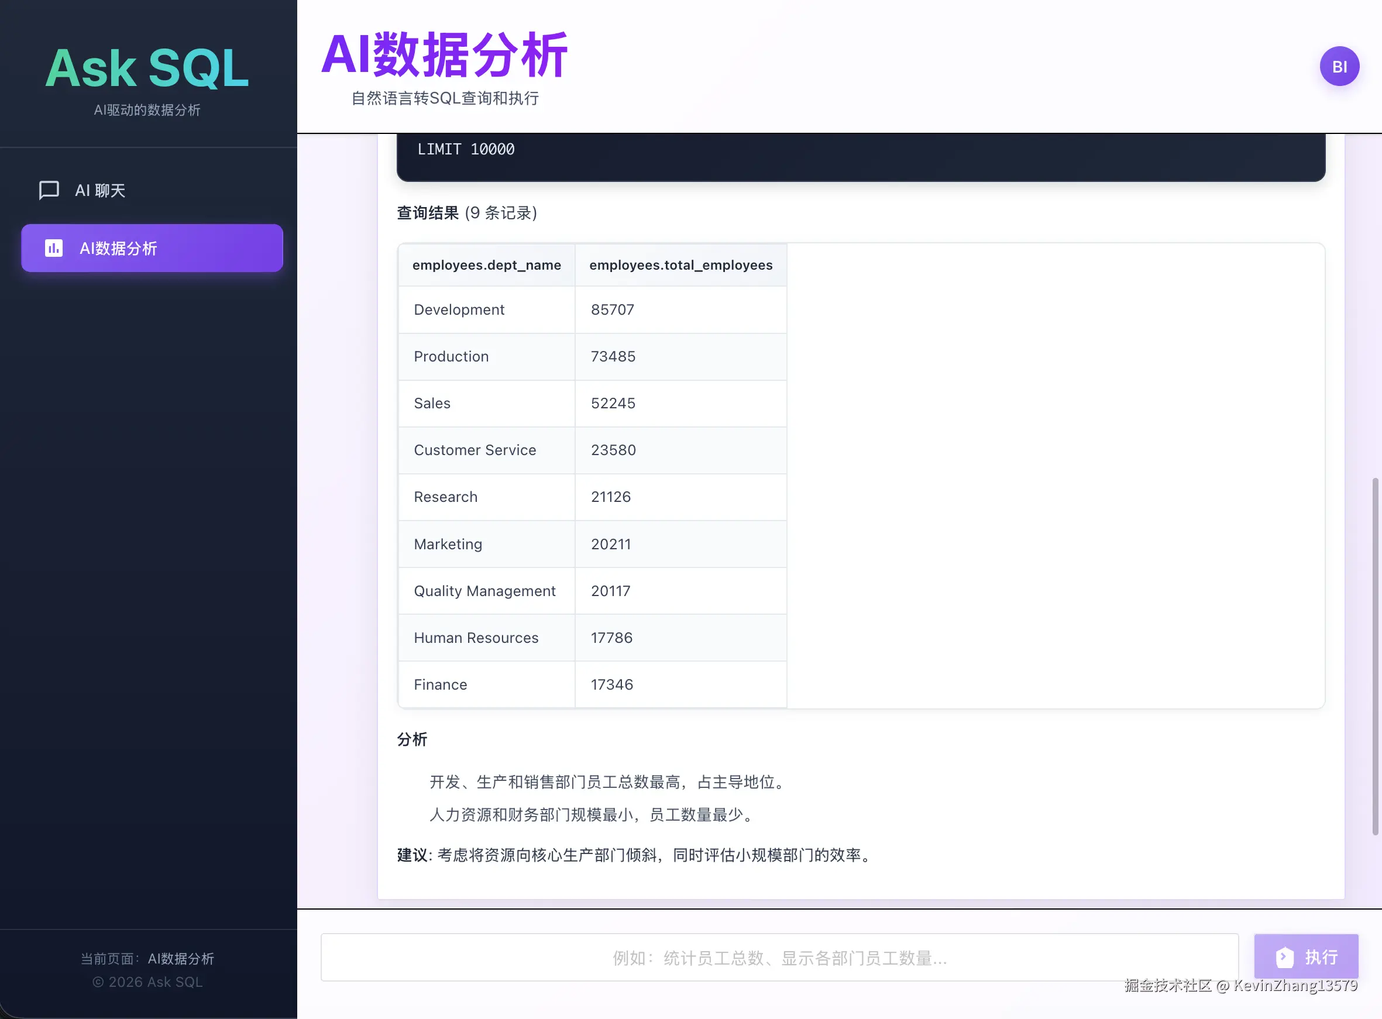Image resolution: width=1382 pixels, height=1019 pixels.
Task: Select the bar chart icon on AI数据分析 item
Action: point(53,248)
